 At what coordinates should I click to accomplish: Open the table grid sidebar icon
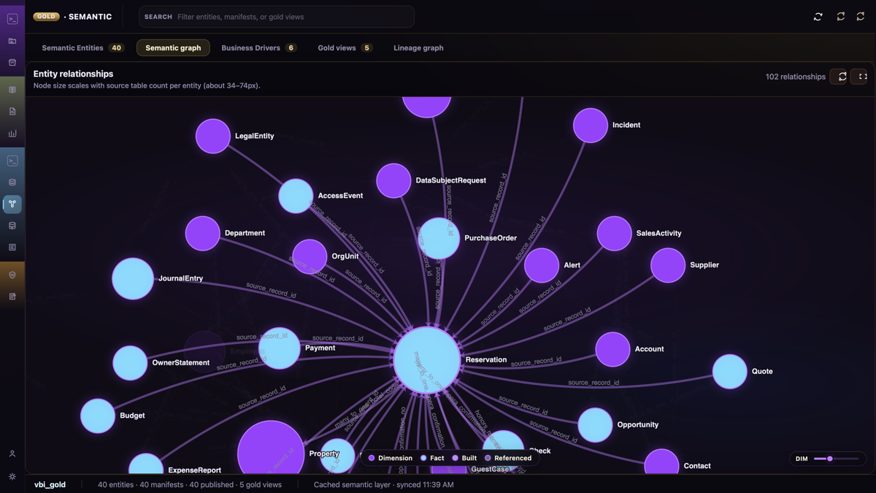12,90
